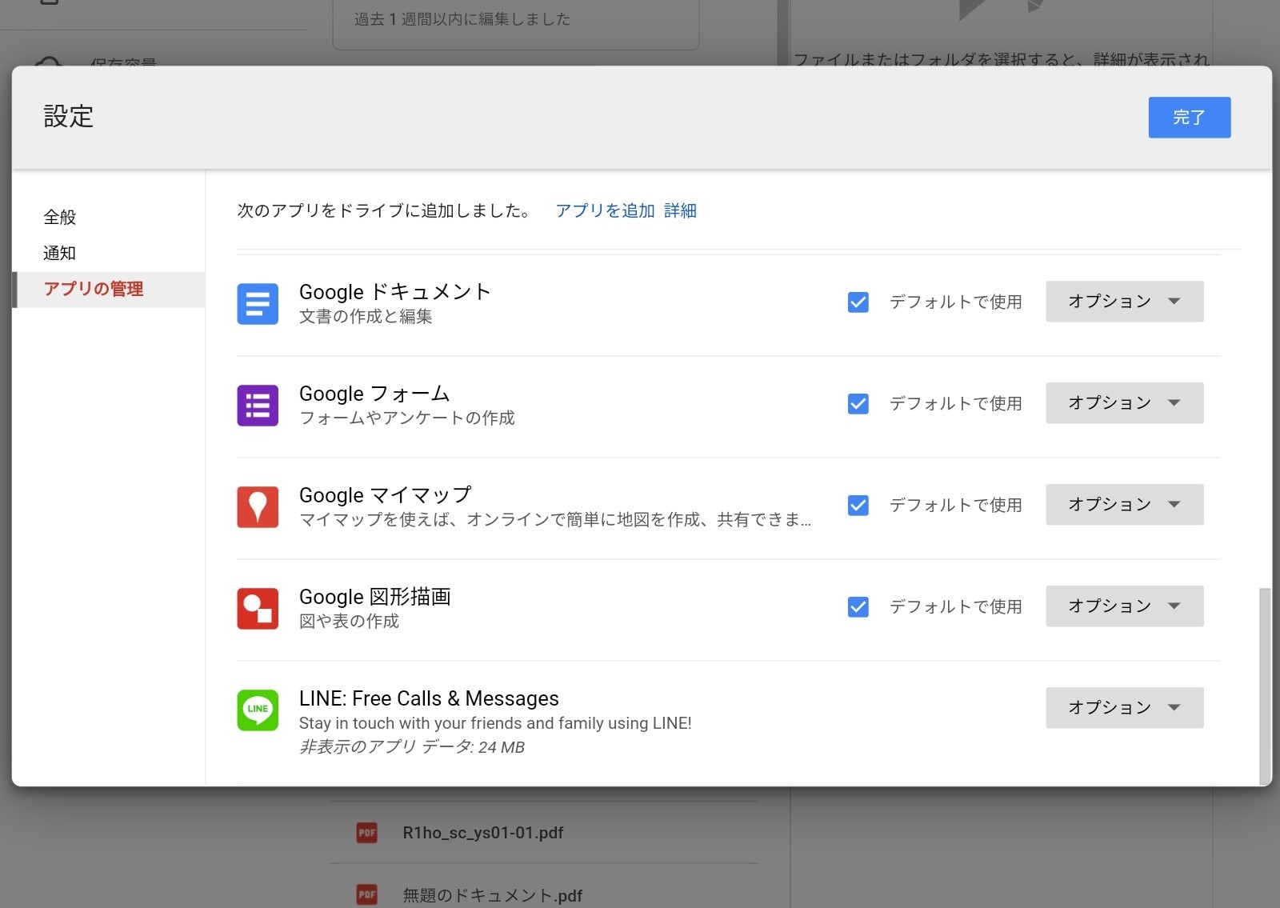
Task: Uncheck default use for Google ドキュメント
Action: 858,302
